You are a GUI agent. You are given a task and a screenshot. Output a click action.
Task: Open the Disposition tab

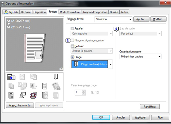[40, 12]
